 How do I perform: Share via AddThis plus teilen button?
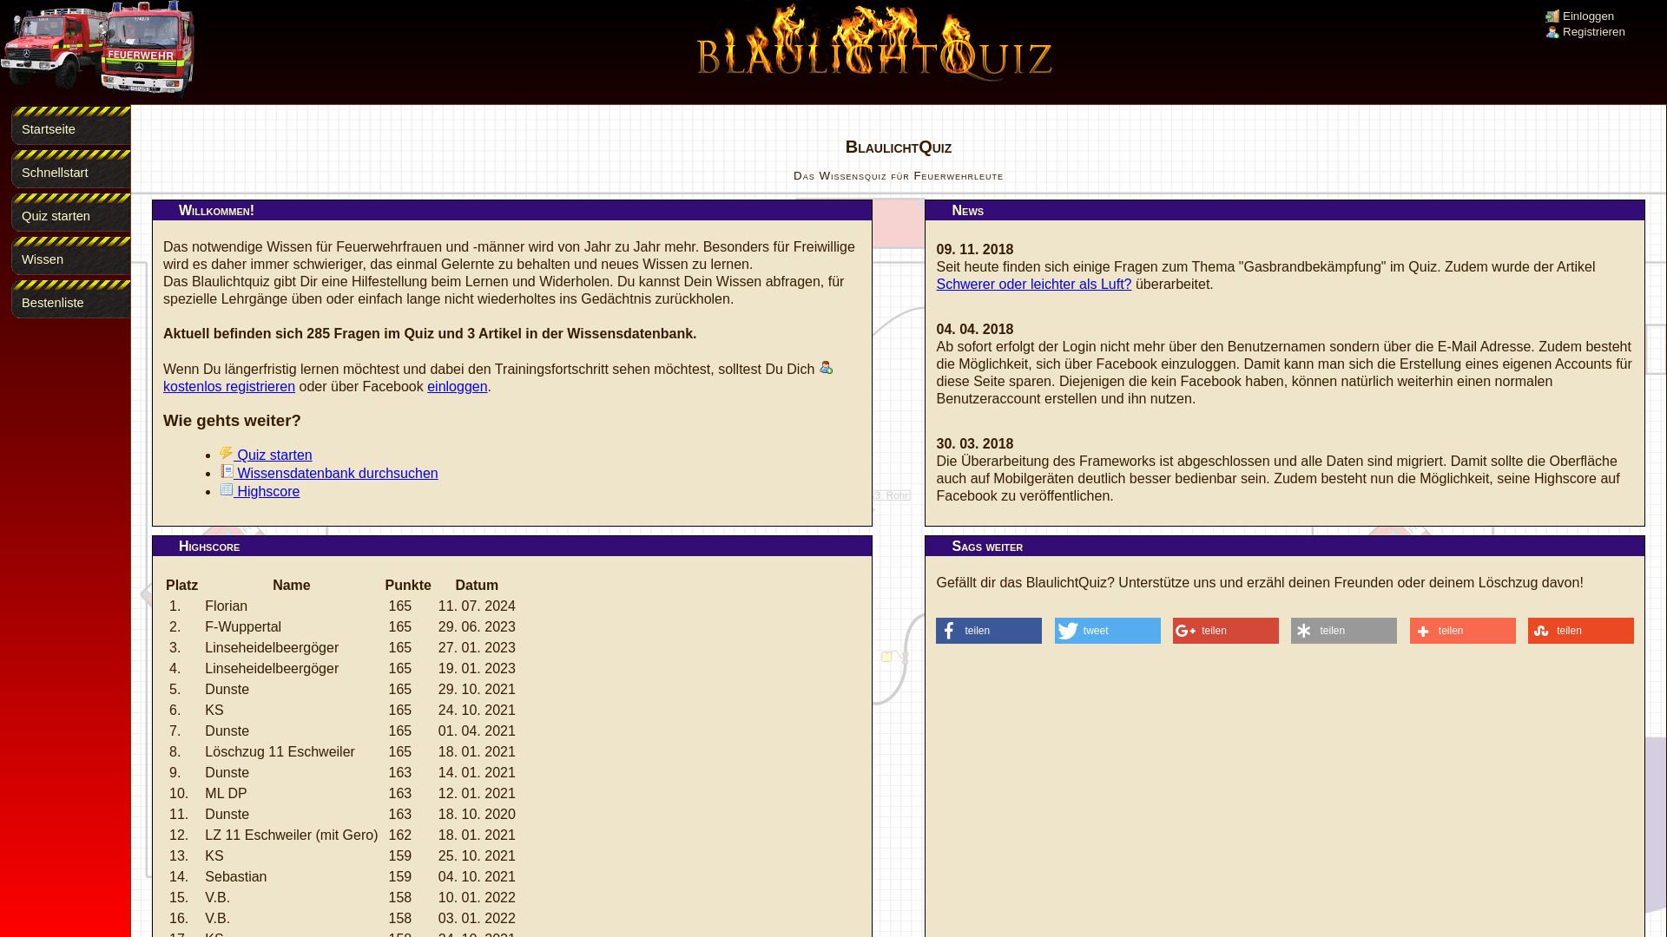tap(1462, 631)
